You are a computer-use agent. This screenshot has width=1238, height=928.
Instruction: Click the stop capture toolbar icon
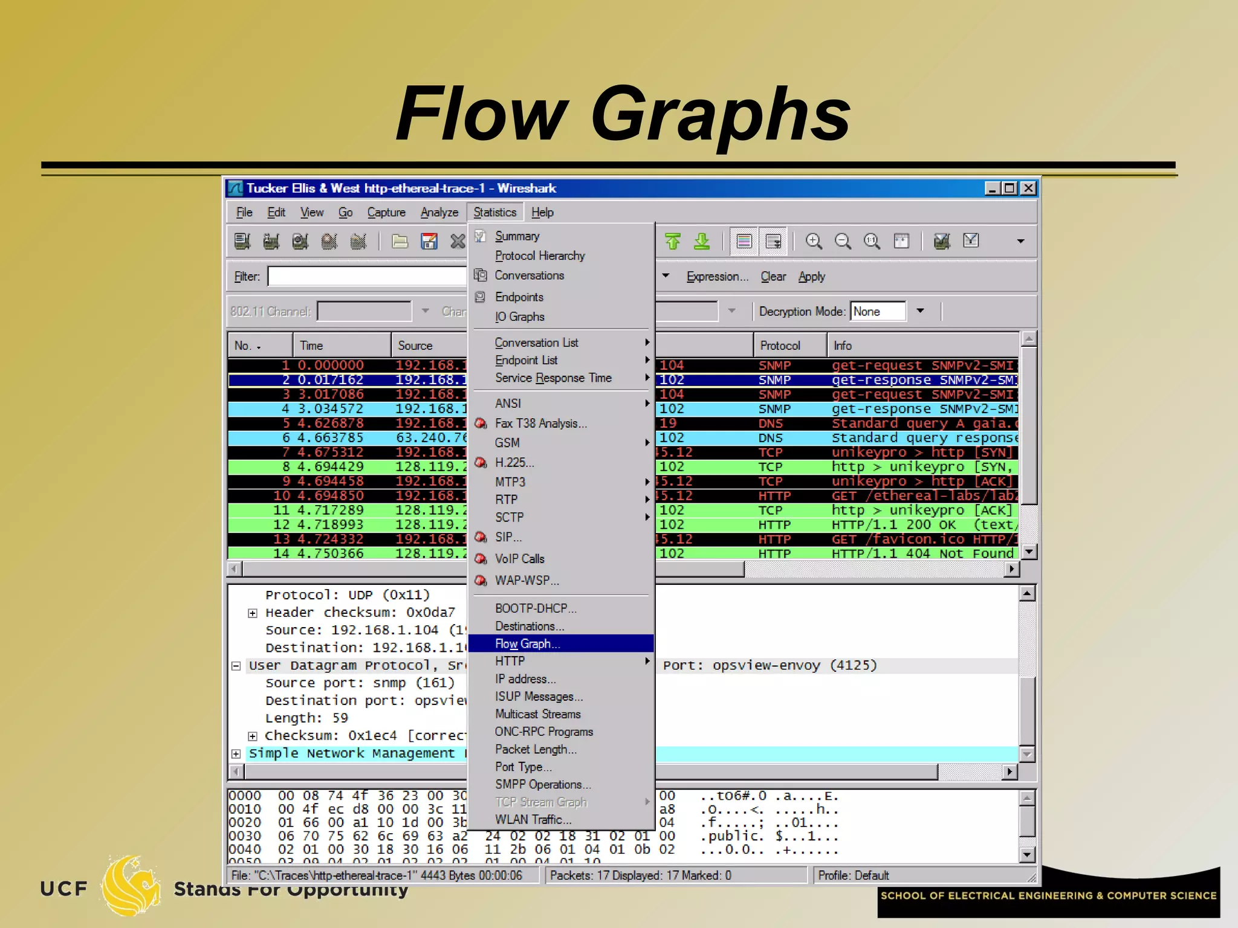point(329,242)
